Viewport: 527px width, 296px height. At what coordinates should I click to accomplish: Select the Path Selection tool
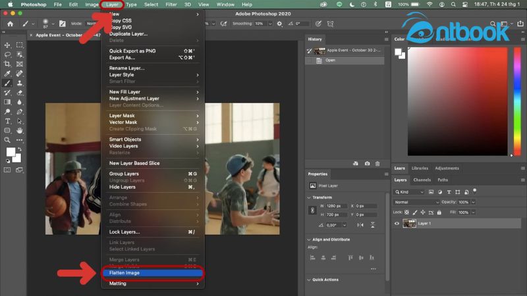coord(20,121)
